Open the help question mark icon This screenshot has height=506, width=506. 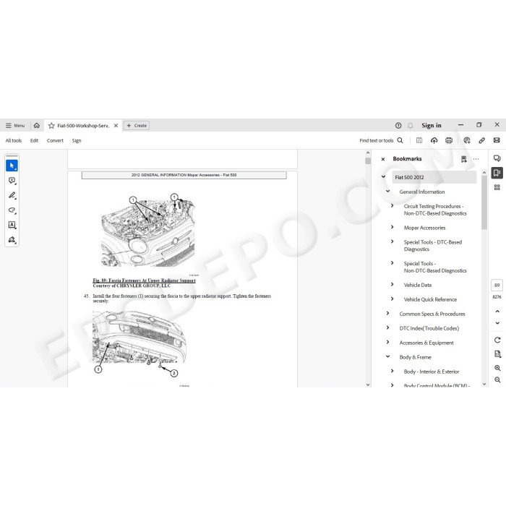(398, 126)
